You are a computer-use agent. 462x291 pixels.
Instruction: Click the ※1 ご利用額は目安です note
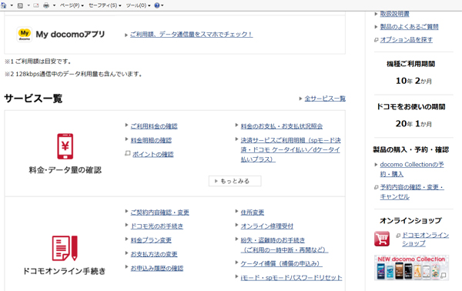pos(38,62)
